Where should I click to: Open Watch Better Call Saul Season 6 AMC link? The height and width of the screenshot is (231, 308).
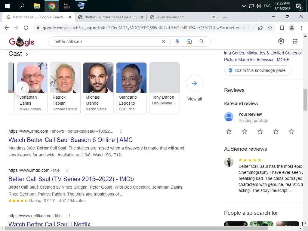[x=70, y=140]
